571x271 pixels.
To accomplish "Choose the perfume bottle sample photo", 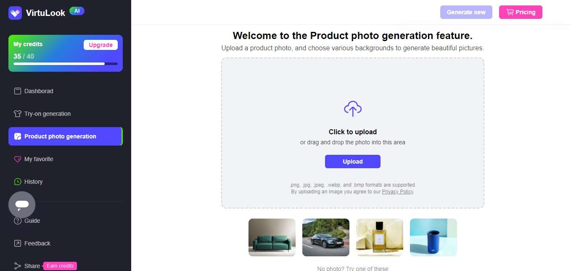I will coord(380,237).
